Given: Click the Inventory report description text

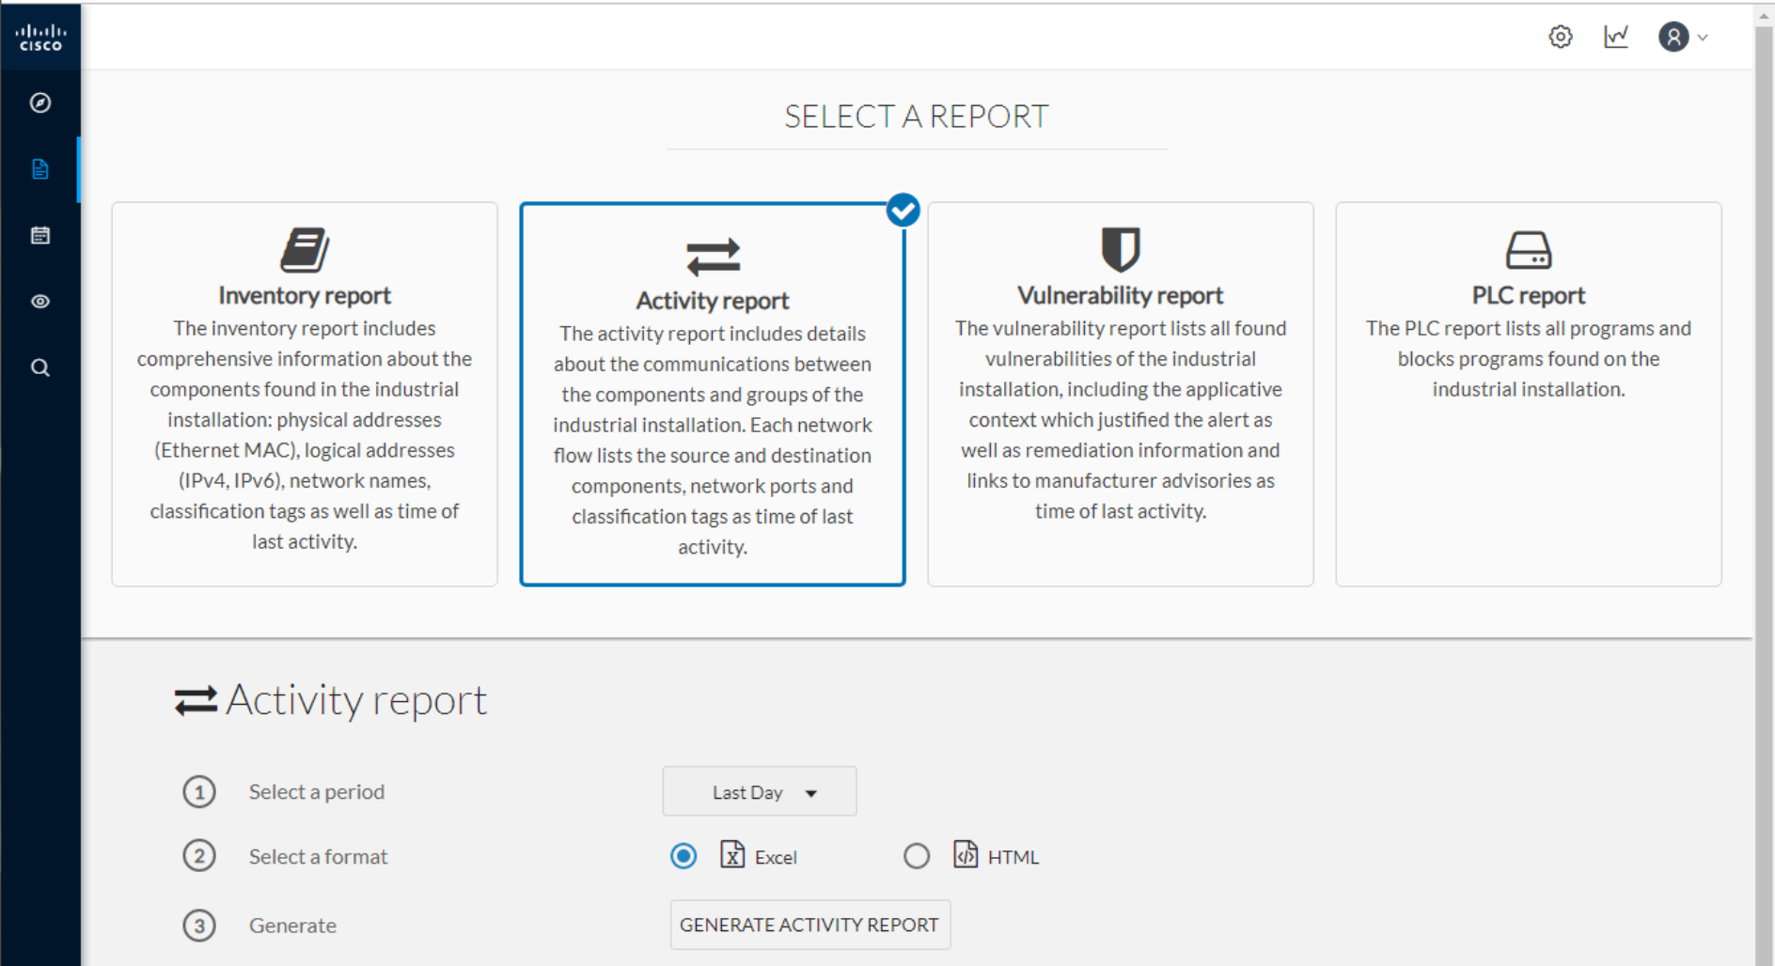Looking at the screenshot, I should pos(305,435).
